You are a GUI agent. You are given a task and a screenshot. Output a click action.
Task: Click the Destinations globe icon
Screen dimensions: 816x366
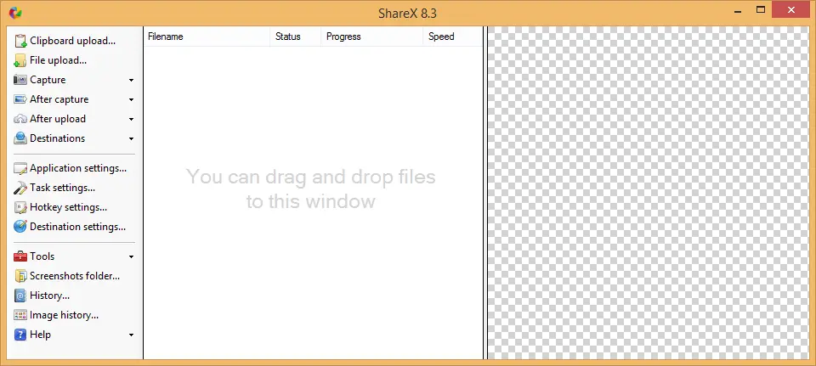(x=20, y=138)
